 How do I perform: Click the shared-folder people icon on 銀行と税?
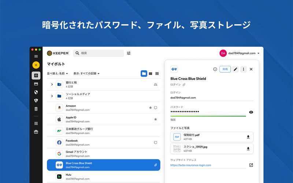(155, 85)
